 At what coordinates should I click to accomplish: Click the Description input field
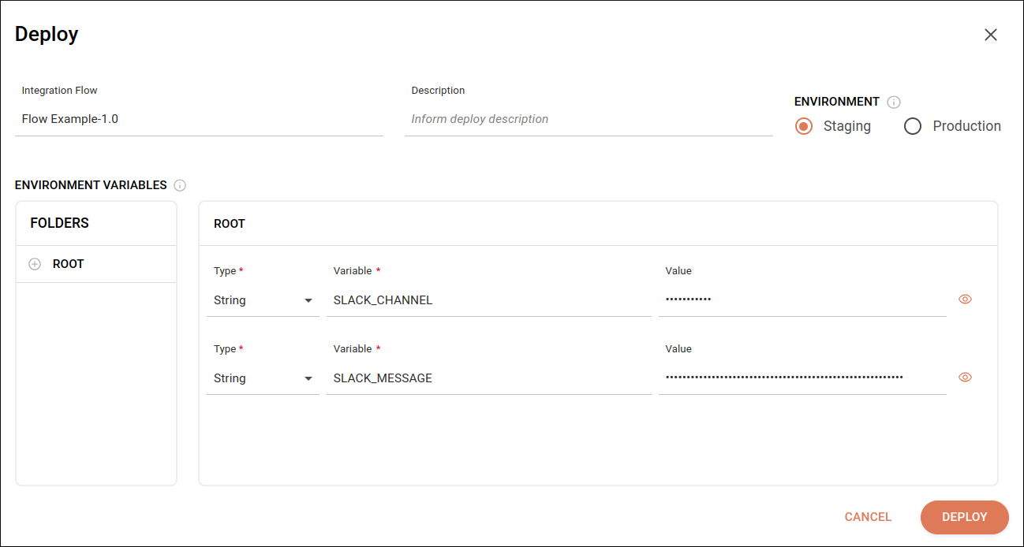[588, 119]
